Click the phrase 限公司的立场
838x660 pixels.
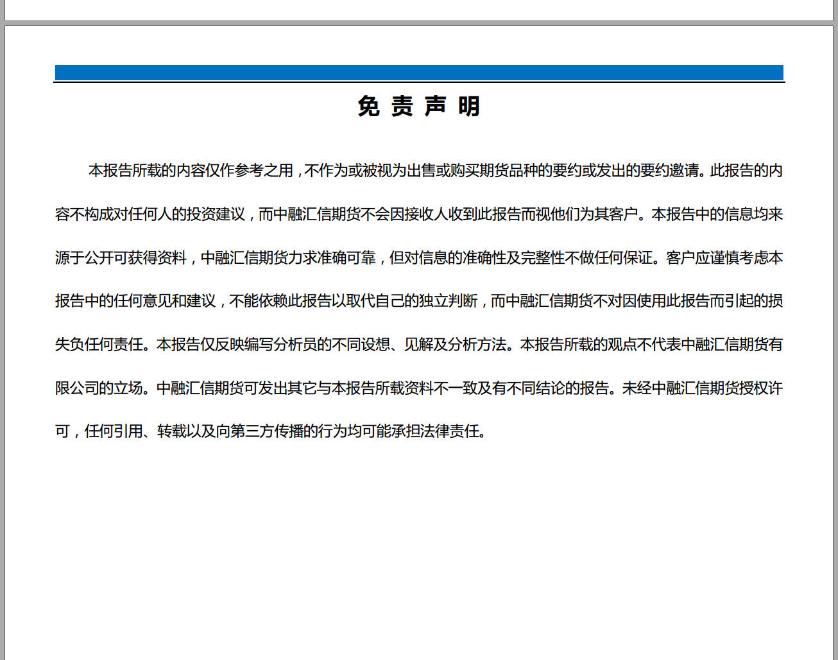point(99,388)
